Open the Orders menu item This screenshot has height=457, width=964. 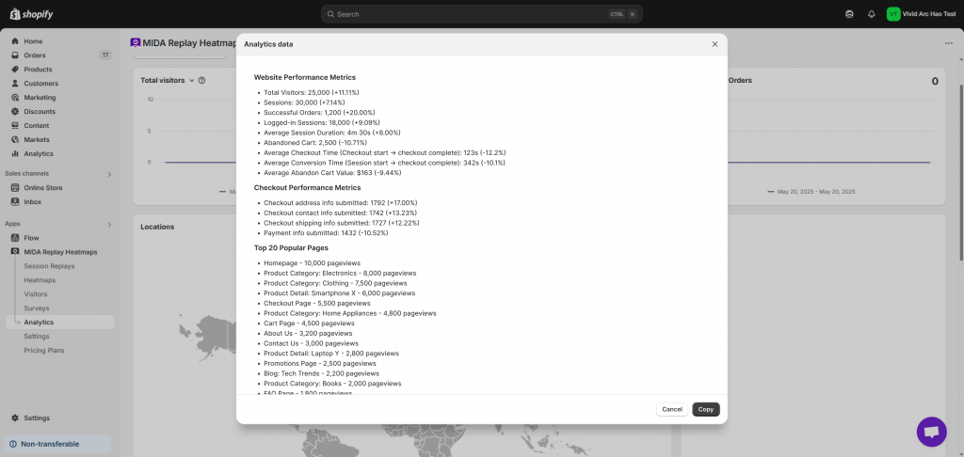[34, 55]
